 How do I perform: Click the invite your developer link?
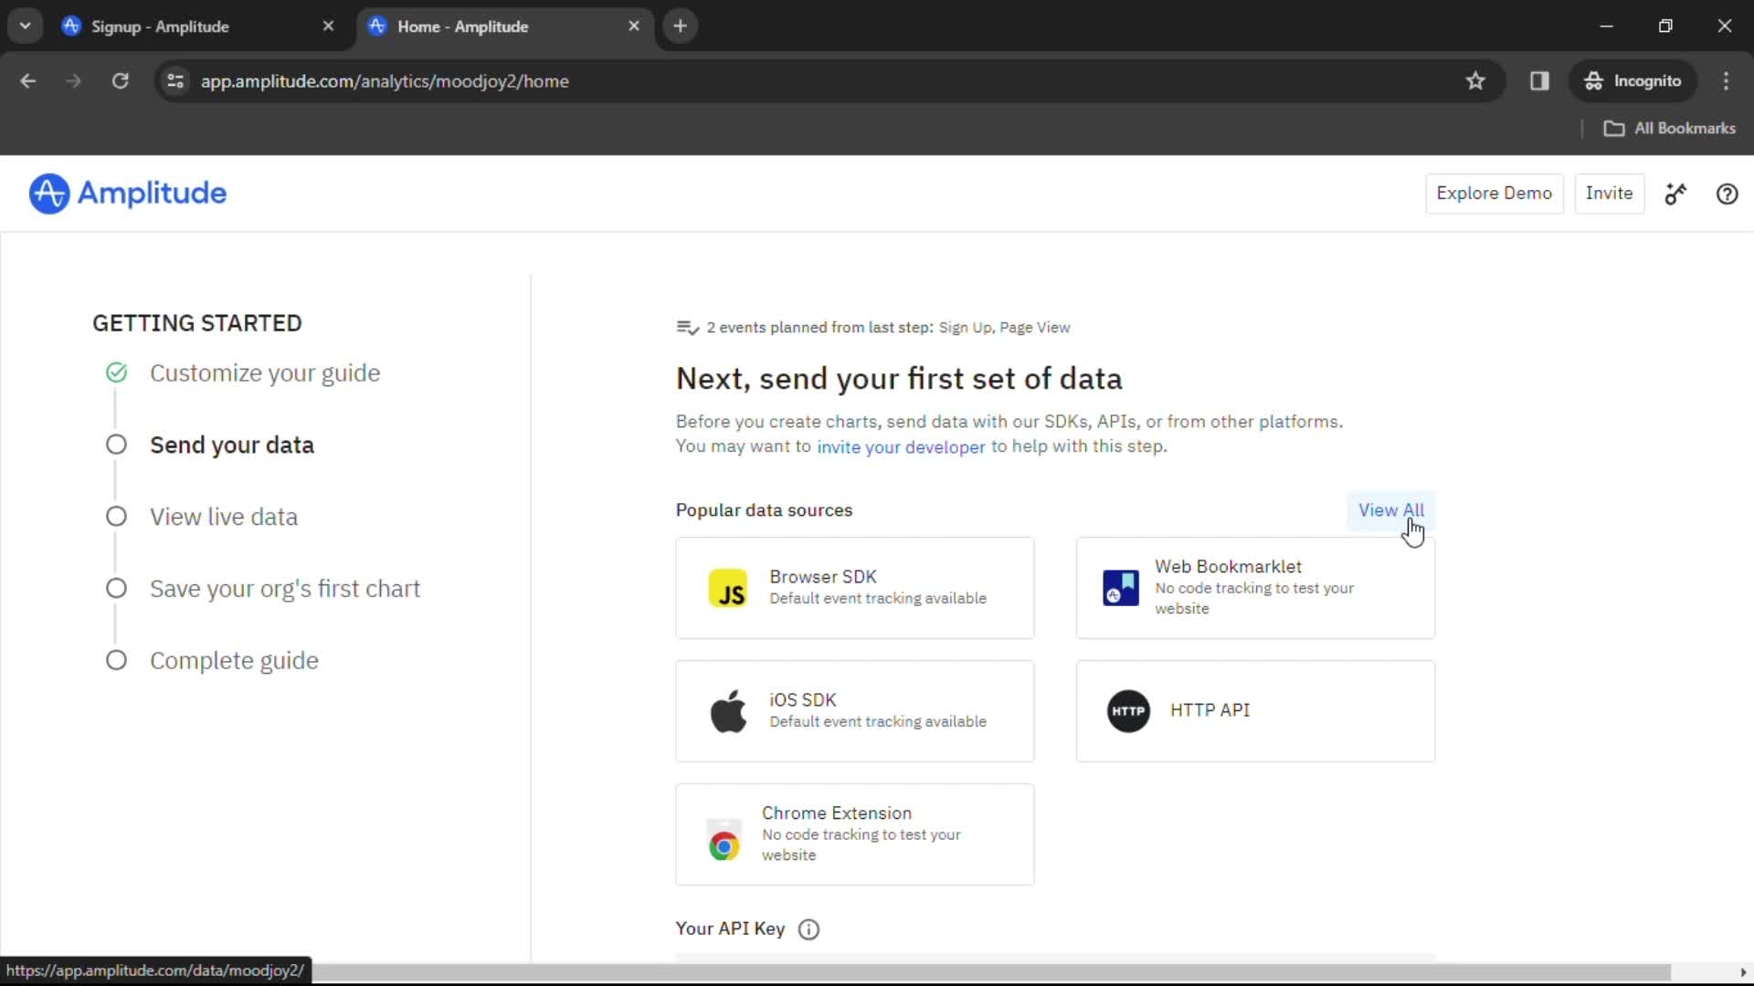pyautogui.click(x=901, y=446)
